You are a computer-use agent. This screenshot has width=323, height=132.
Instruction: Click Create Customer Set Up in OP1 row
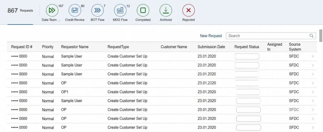click(x=127, y=92)
